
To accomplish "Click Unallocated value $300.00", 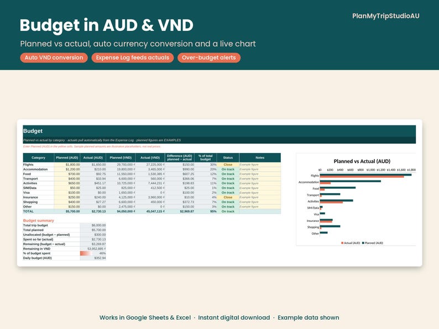I will click(93, 235).
